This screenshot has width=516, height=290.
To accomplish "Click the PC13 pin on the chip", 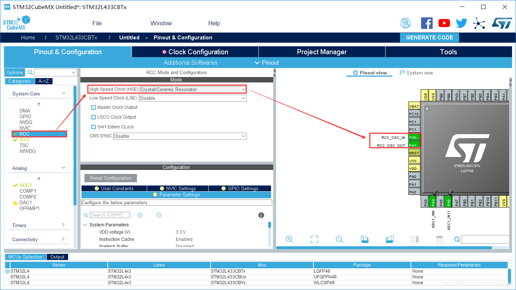I will pos(414,114).
